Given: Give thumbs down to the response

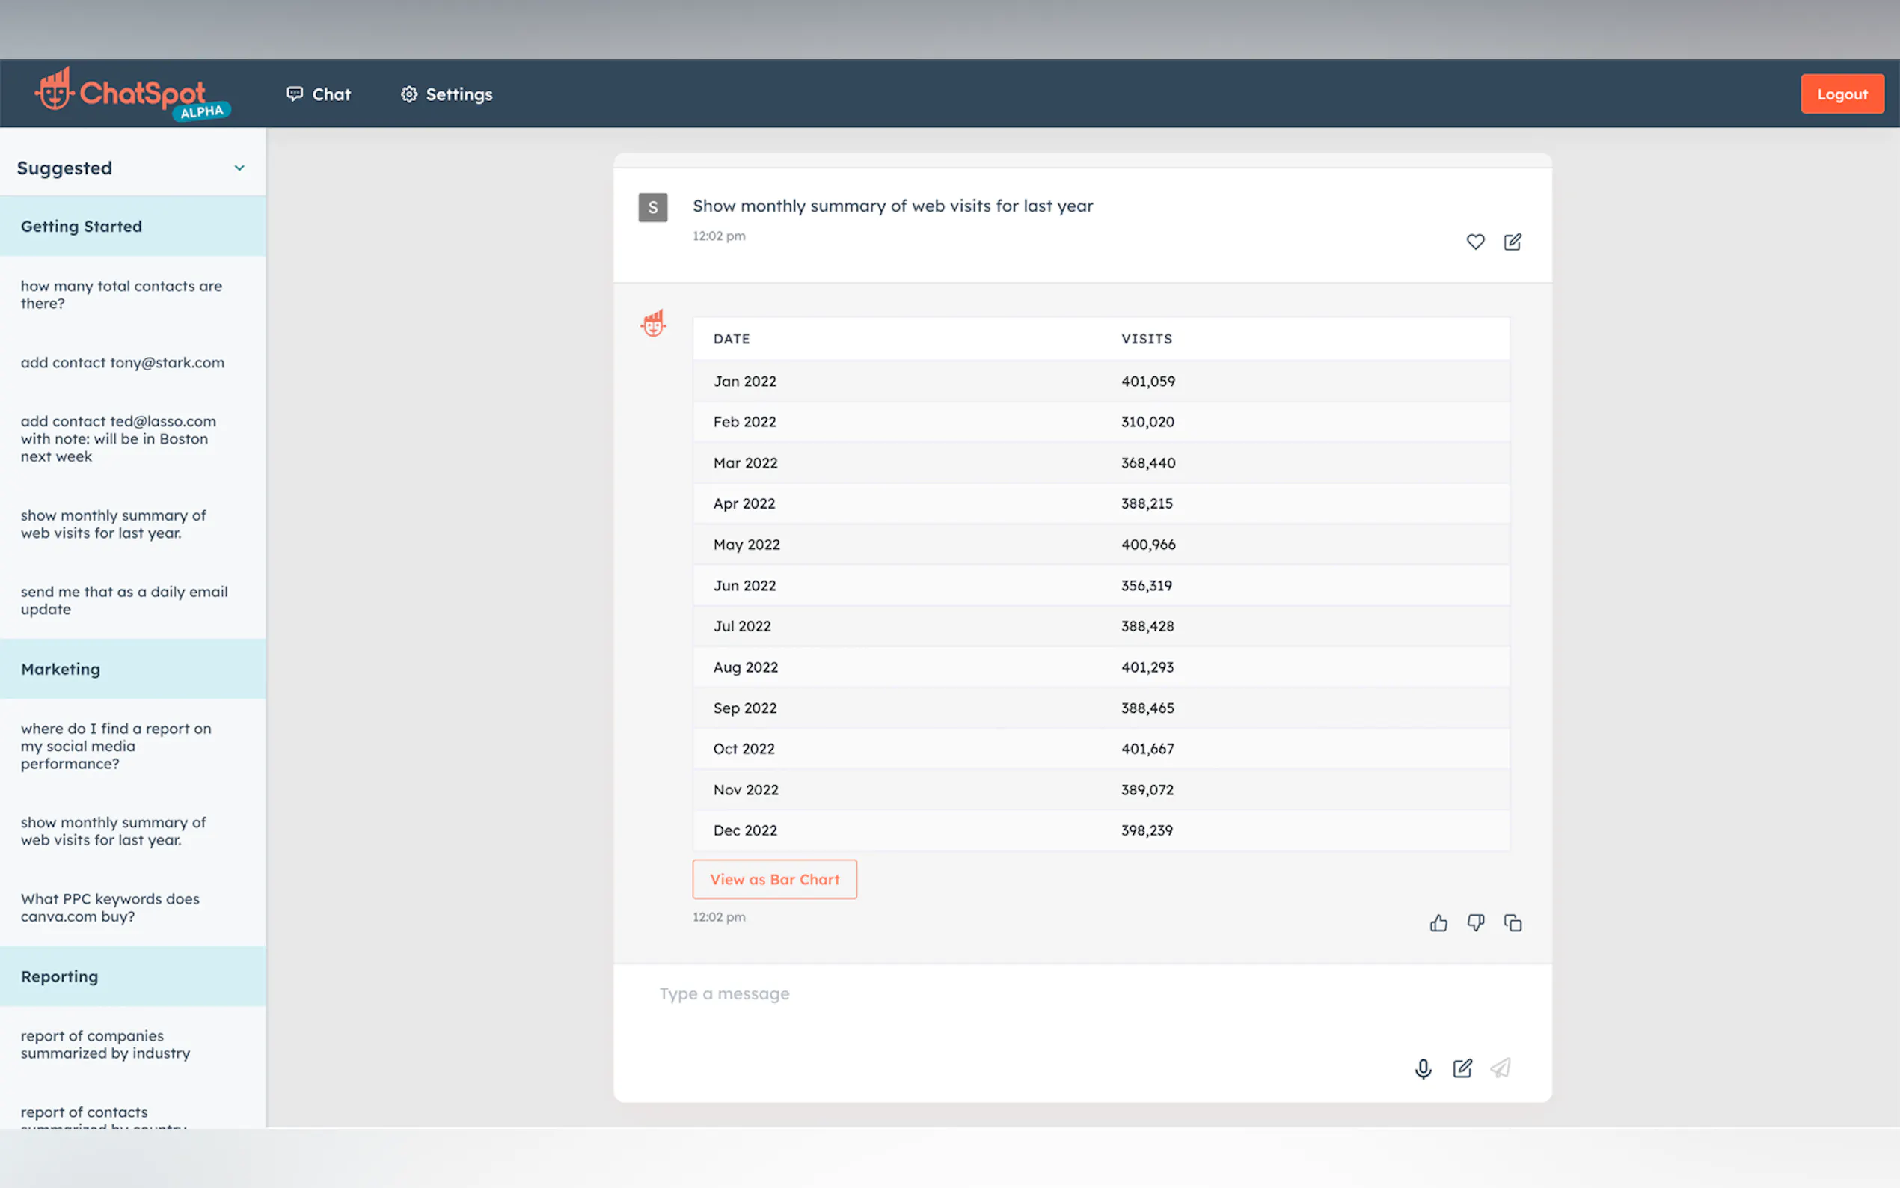Looking at the screenshot, I should [x=1475, y=923].
